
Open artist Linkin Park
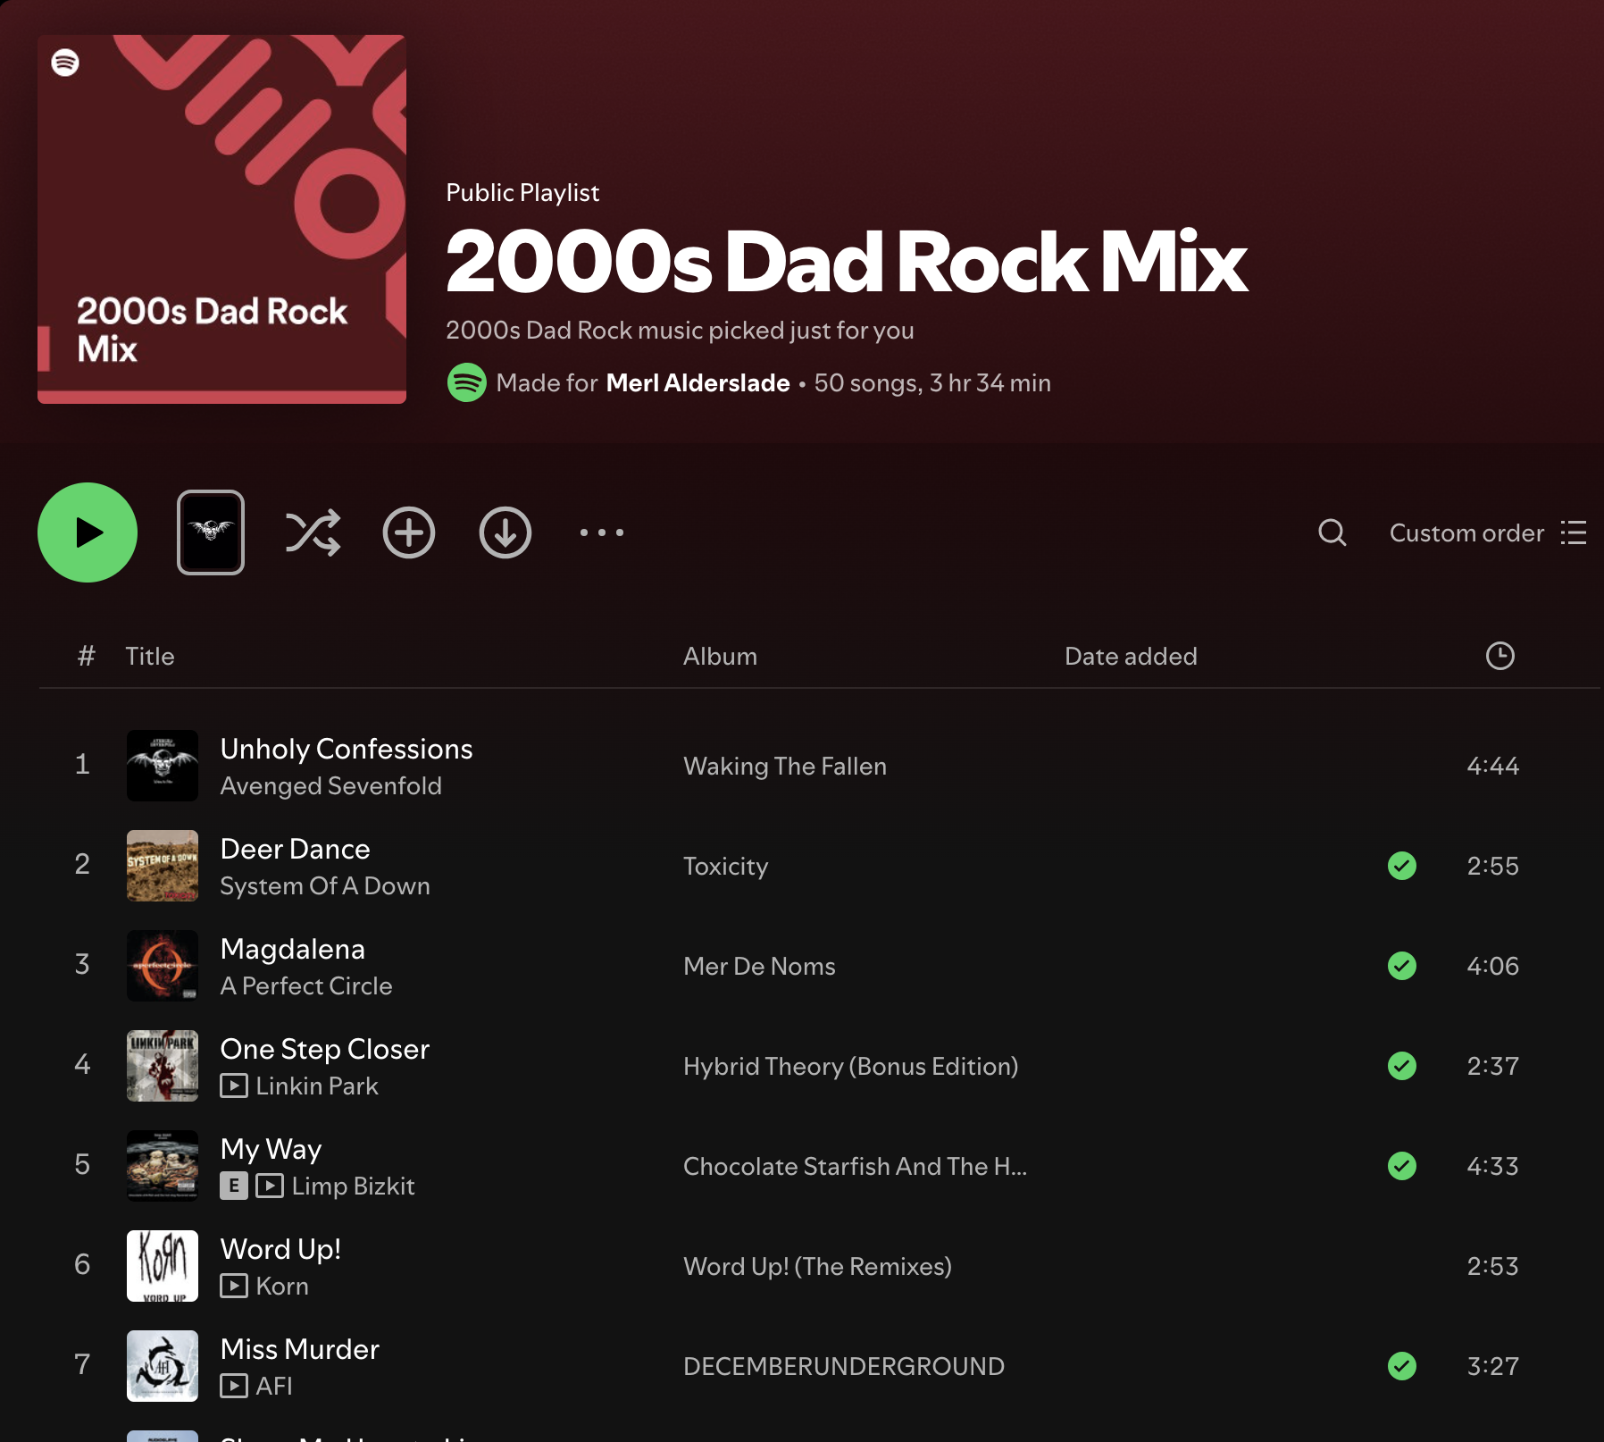pyautogui.click(x=317, y=1086)
